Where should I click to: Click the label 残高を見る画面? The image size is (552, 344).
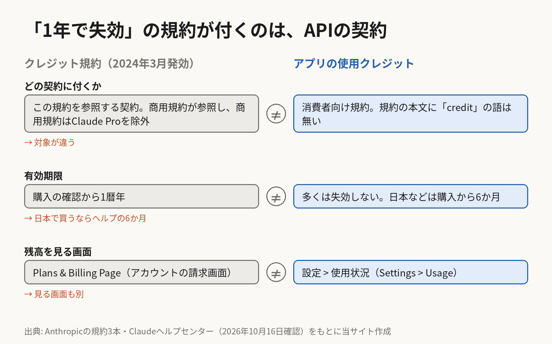pos(58,252)
